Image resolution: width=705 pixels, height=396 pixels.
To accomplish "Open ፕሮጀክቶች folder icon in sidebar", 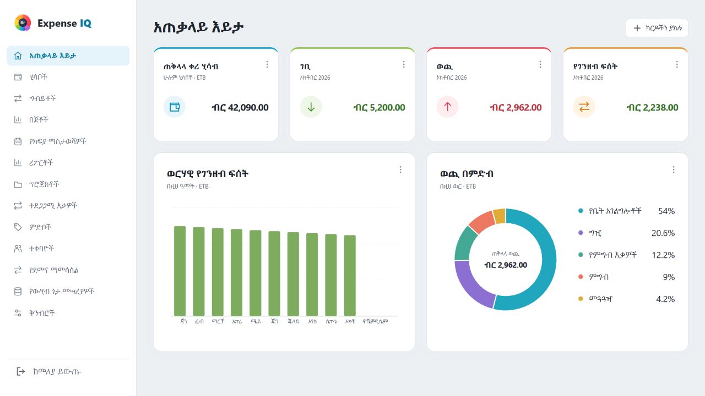I will pos(18,184).
